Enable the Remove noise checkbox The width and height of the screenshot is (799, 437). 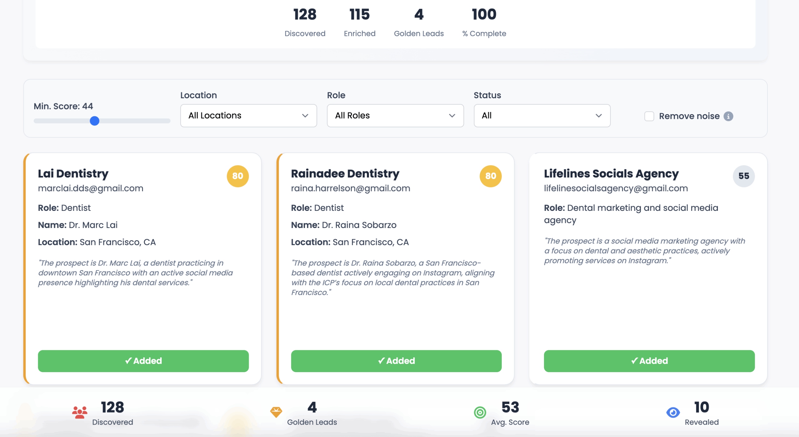(x=649, y=116)
